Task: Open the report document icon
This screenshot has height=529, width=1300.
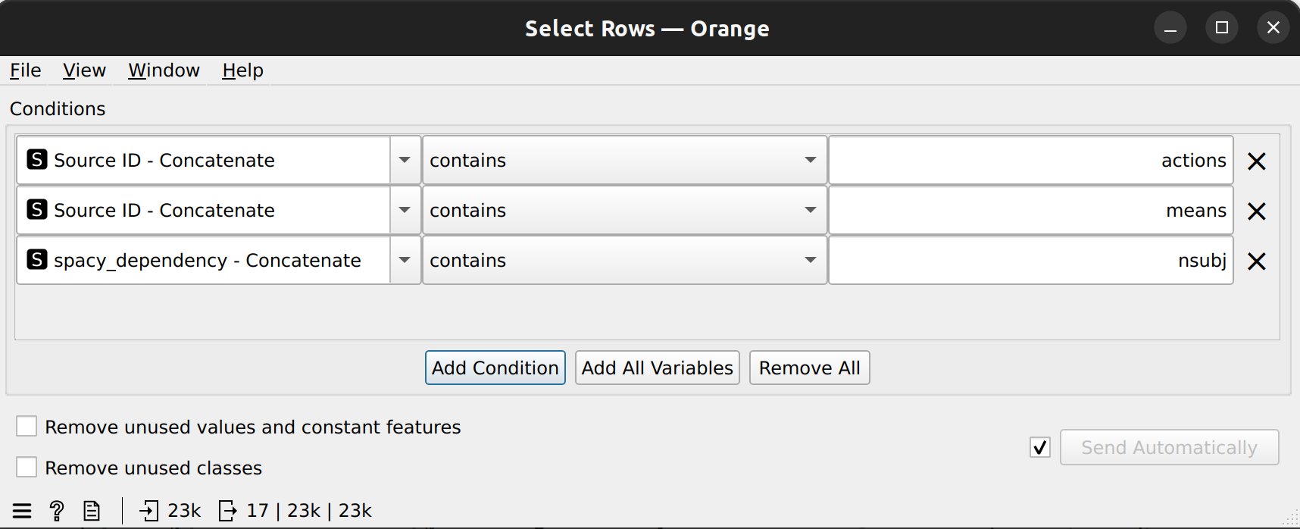Action: tap(92, 511)
